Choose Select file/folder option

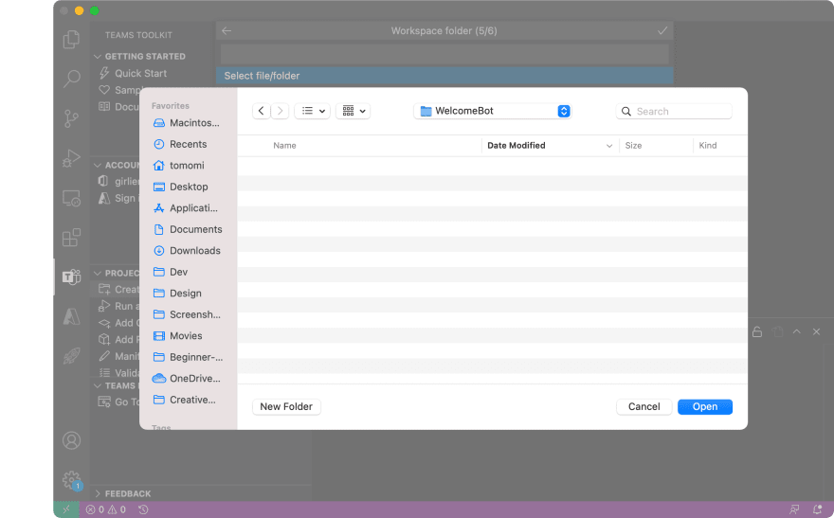click(444, 76)
